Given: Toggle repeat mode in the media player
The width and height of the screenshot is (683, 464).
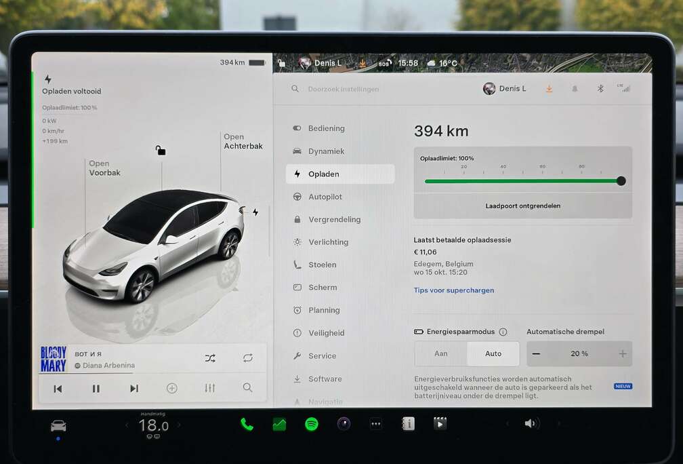Looking at the screenshot, I should click(x=247, y=357).
